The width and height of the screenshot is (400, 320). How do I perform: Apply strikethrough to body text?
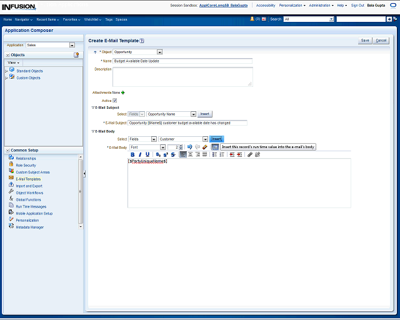(173, 154)
